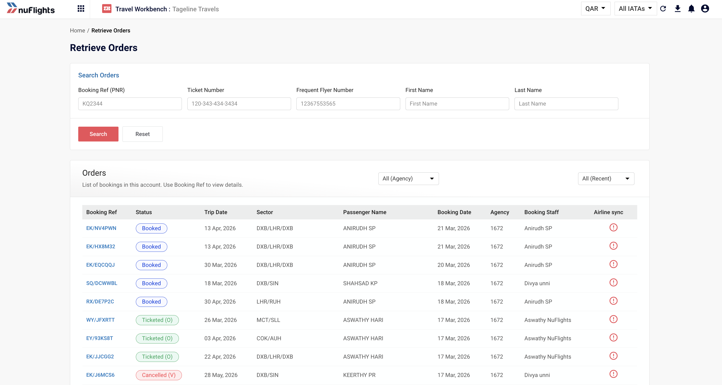The width and height of the screenshot is (722, 385).
Task: Click the Reset button
Action: point(142,134)
